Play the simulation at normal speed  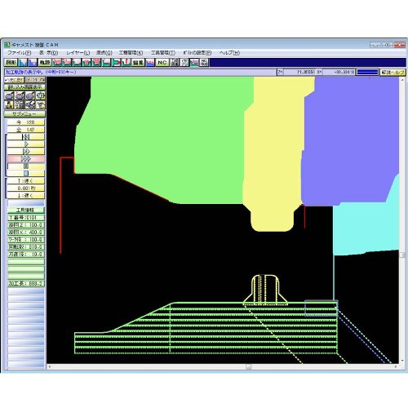26,144
